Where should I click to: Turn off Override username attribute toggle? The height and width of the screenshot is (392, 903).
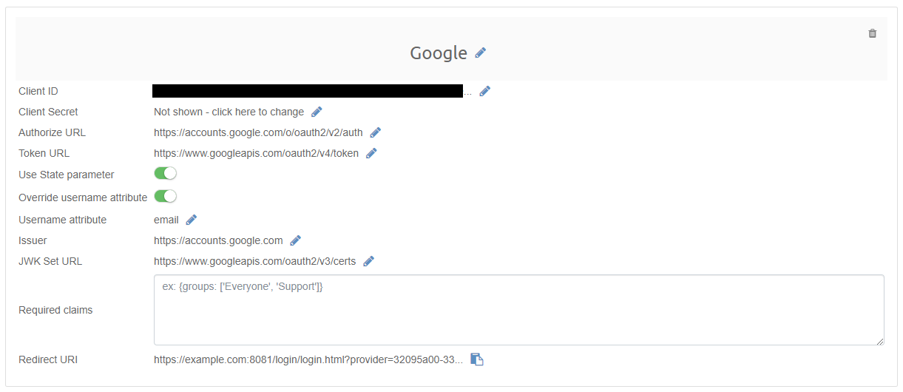pyautogui.click(x=165, y=196)
